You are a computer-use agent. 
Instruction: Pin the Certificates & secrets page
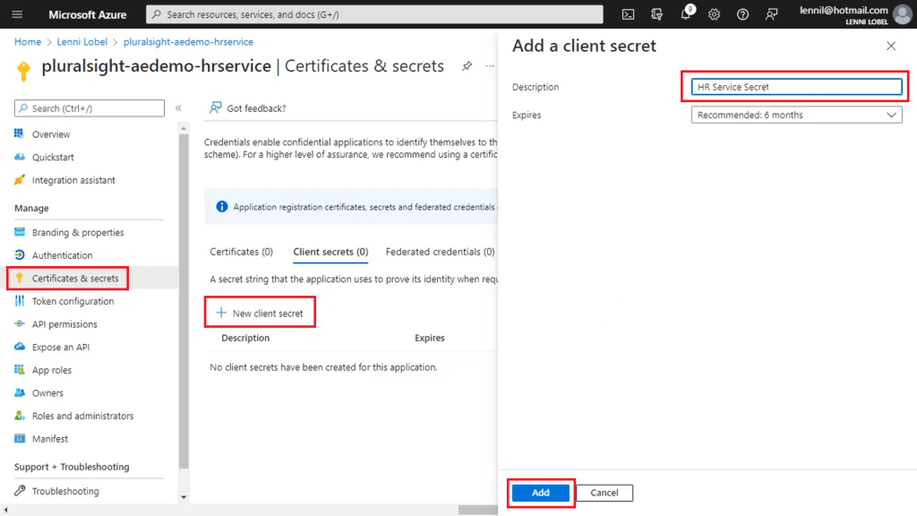click(x=467, y=66)
